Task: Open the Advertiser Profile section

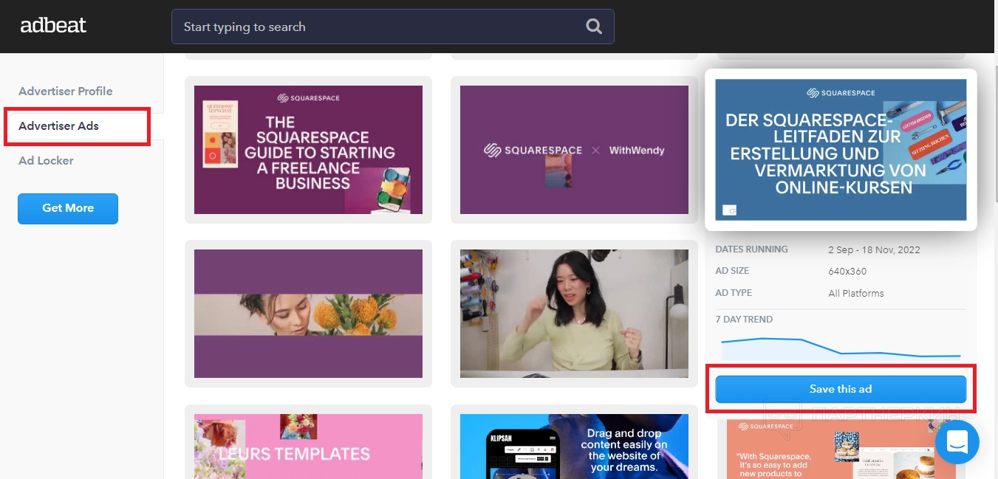Action: [66, 92]
